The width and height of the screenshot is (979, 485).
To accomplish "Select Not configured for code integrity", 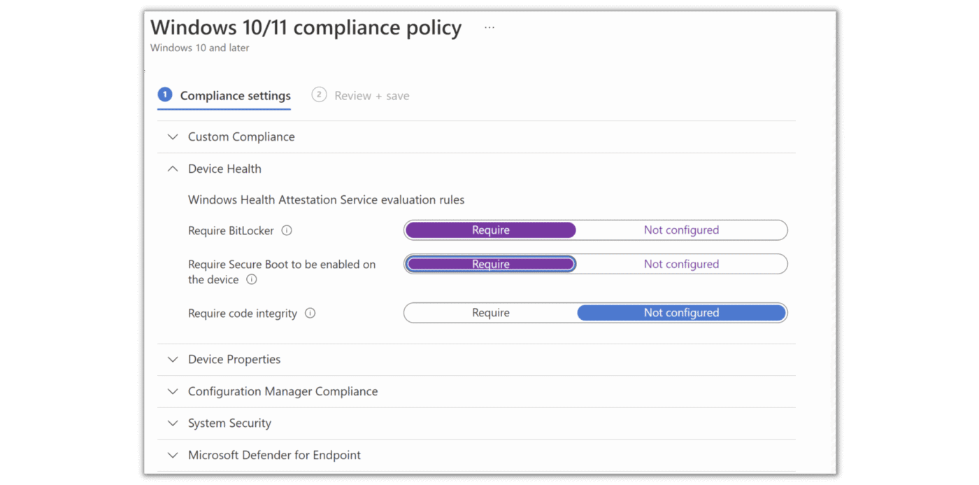I will (x=681, y=313).
